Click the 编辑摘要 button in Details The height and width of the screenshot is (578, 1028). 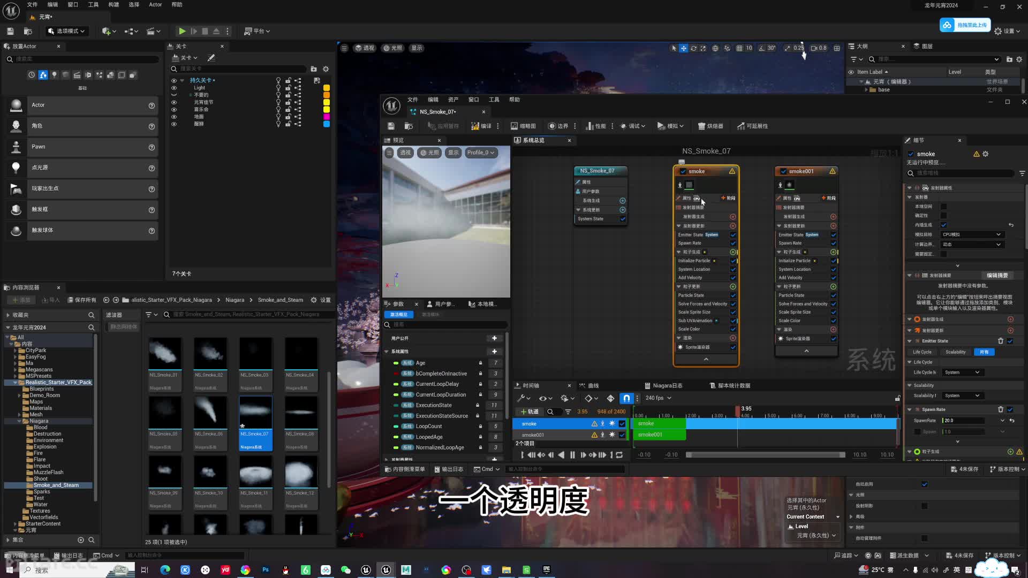click(x=997, y=276)
